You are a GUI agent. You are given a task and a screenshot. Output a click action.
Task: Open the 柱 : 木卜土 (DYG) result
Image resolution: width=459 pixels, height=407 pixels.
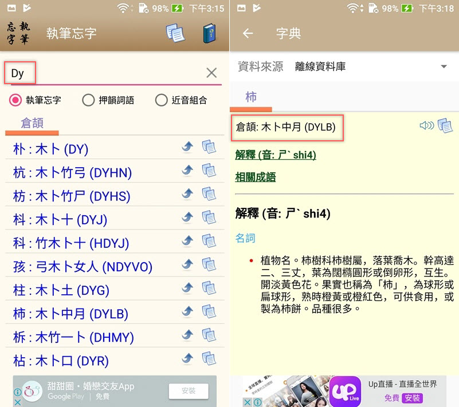[x=61, y=290]
